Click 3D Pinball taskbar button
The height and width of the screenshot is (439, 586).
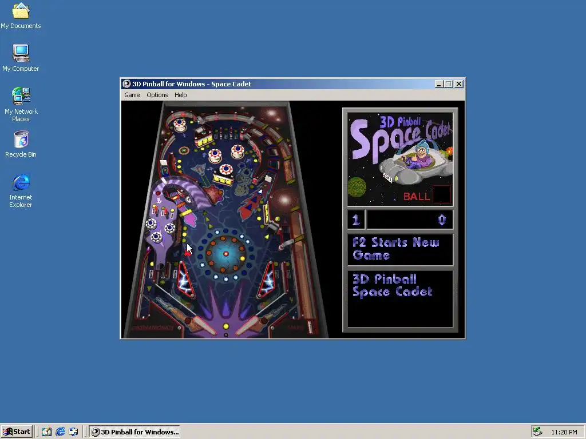[135, 432]
